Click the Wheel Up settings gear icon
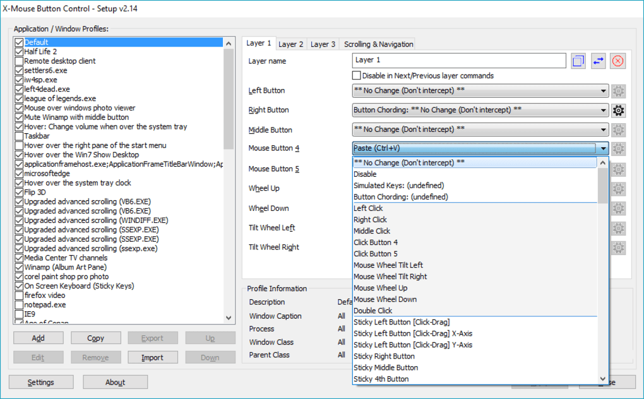 click(617, 188)
